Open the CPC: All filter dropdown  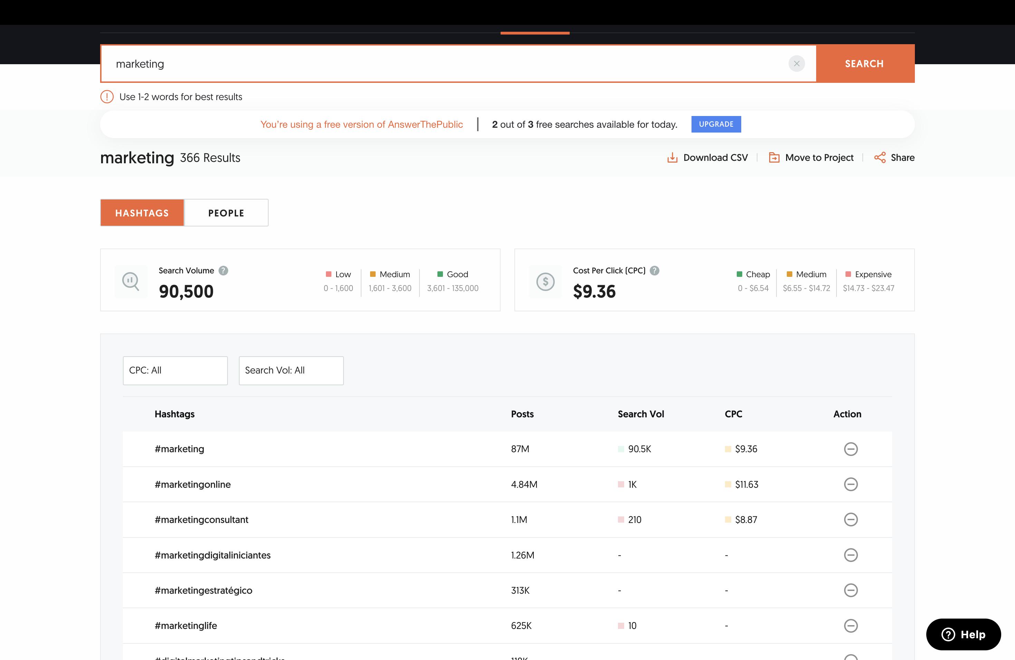tap(175, 370)
